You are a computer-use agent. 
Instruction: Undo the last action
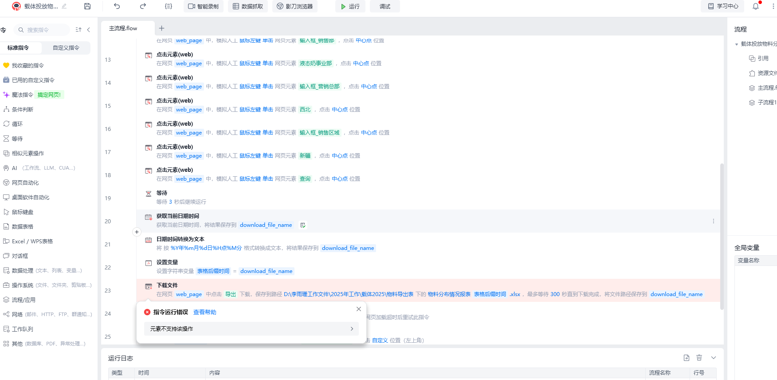(117, 6)
